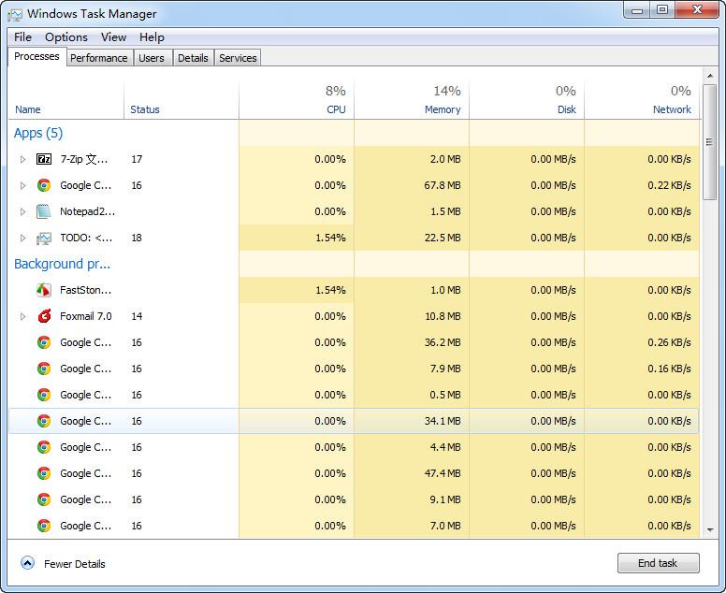The image size is (726, 593).
Task: Click the FastStone process icon
Action: click(44, 290)
